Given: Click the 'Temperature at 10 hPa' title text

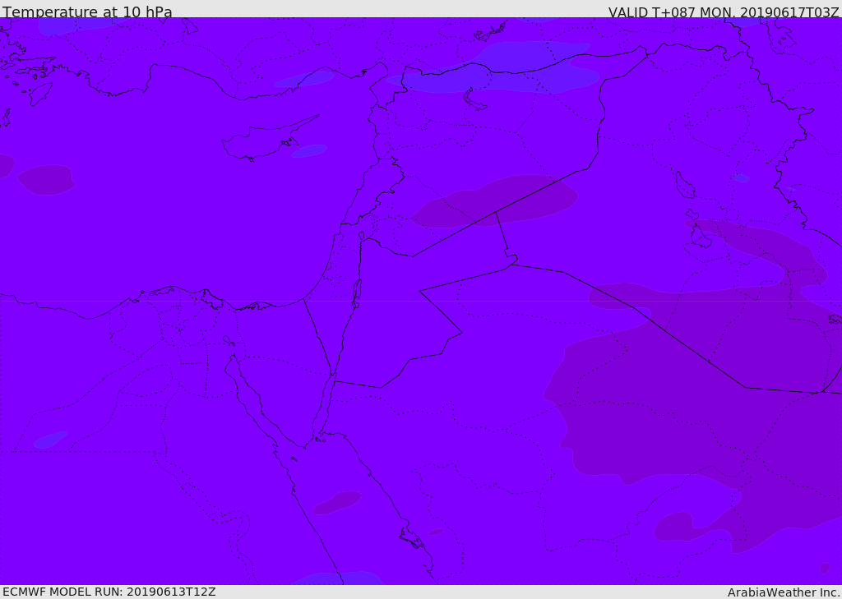Looking at the screenshot, I should click(87, 12).
